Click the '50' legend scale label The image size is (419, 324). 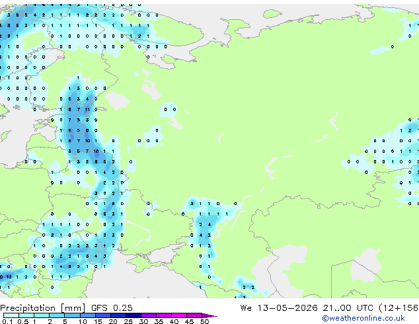click(x=204, y=321)
